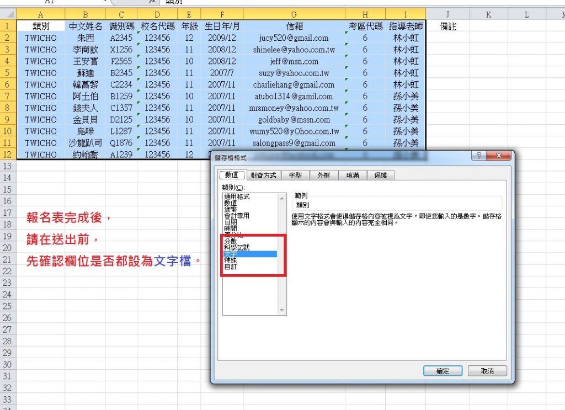Click cell J1 備註

(x=447, y=26)
